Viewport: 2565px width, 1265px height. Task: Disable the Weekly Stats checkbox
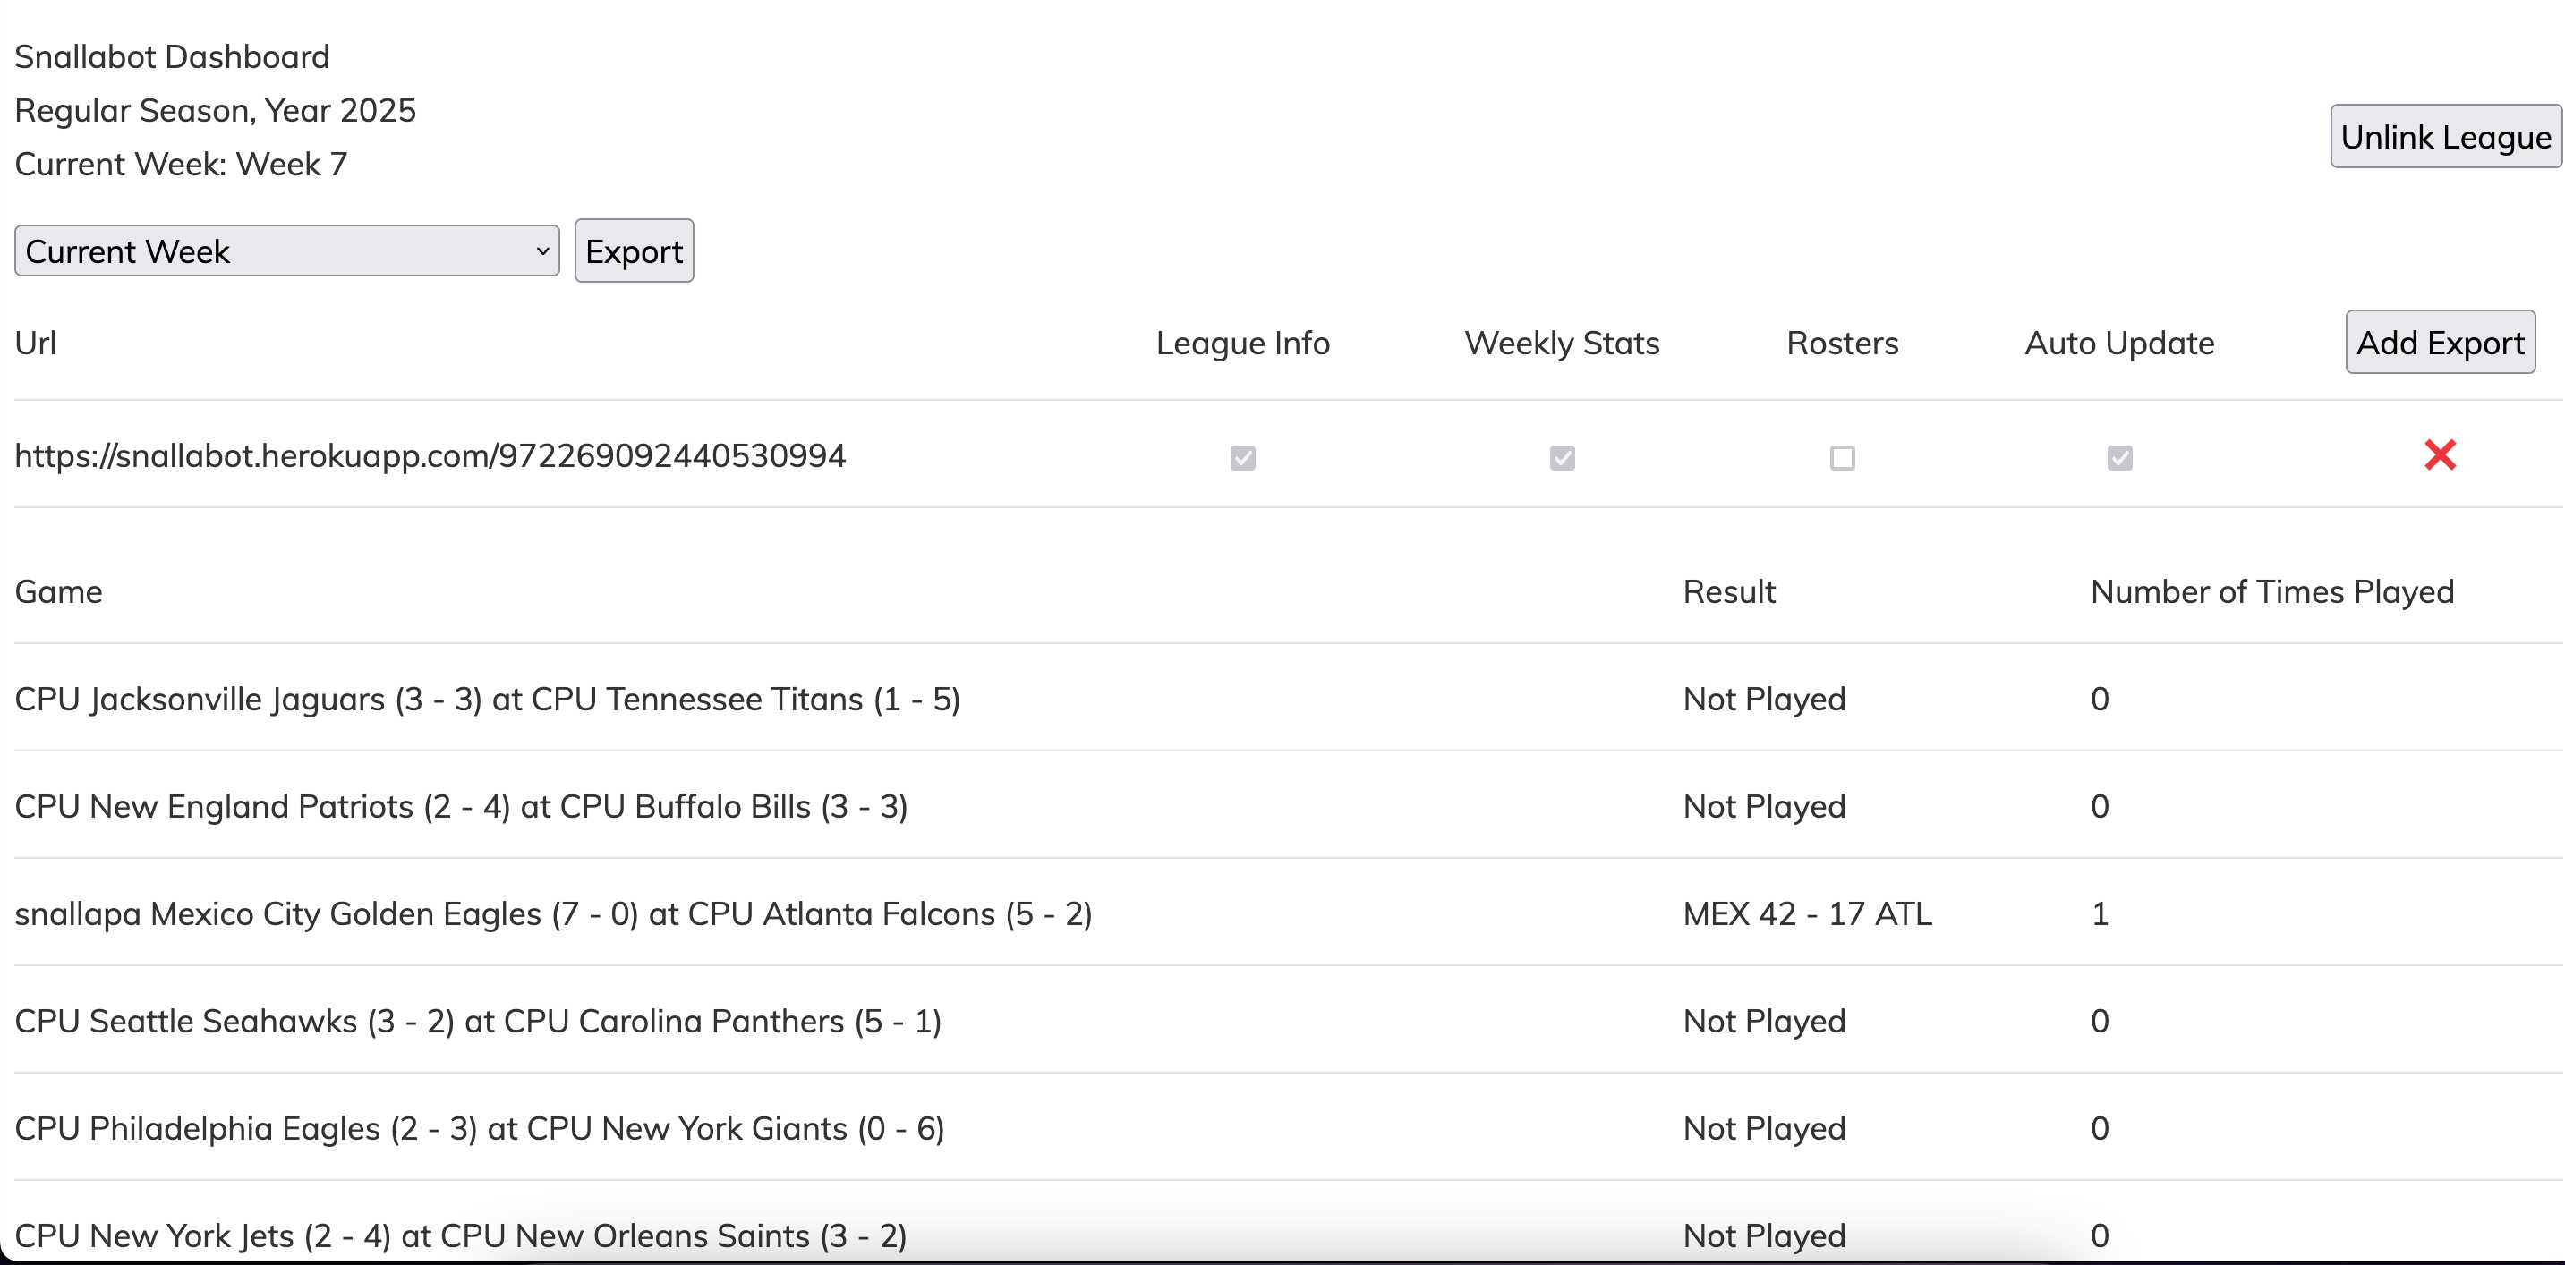point(1562,458)
